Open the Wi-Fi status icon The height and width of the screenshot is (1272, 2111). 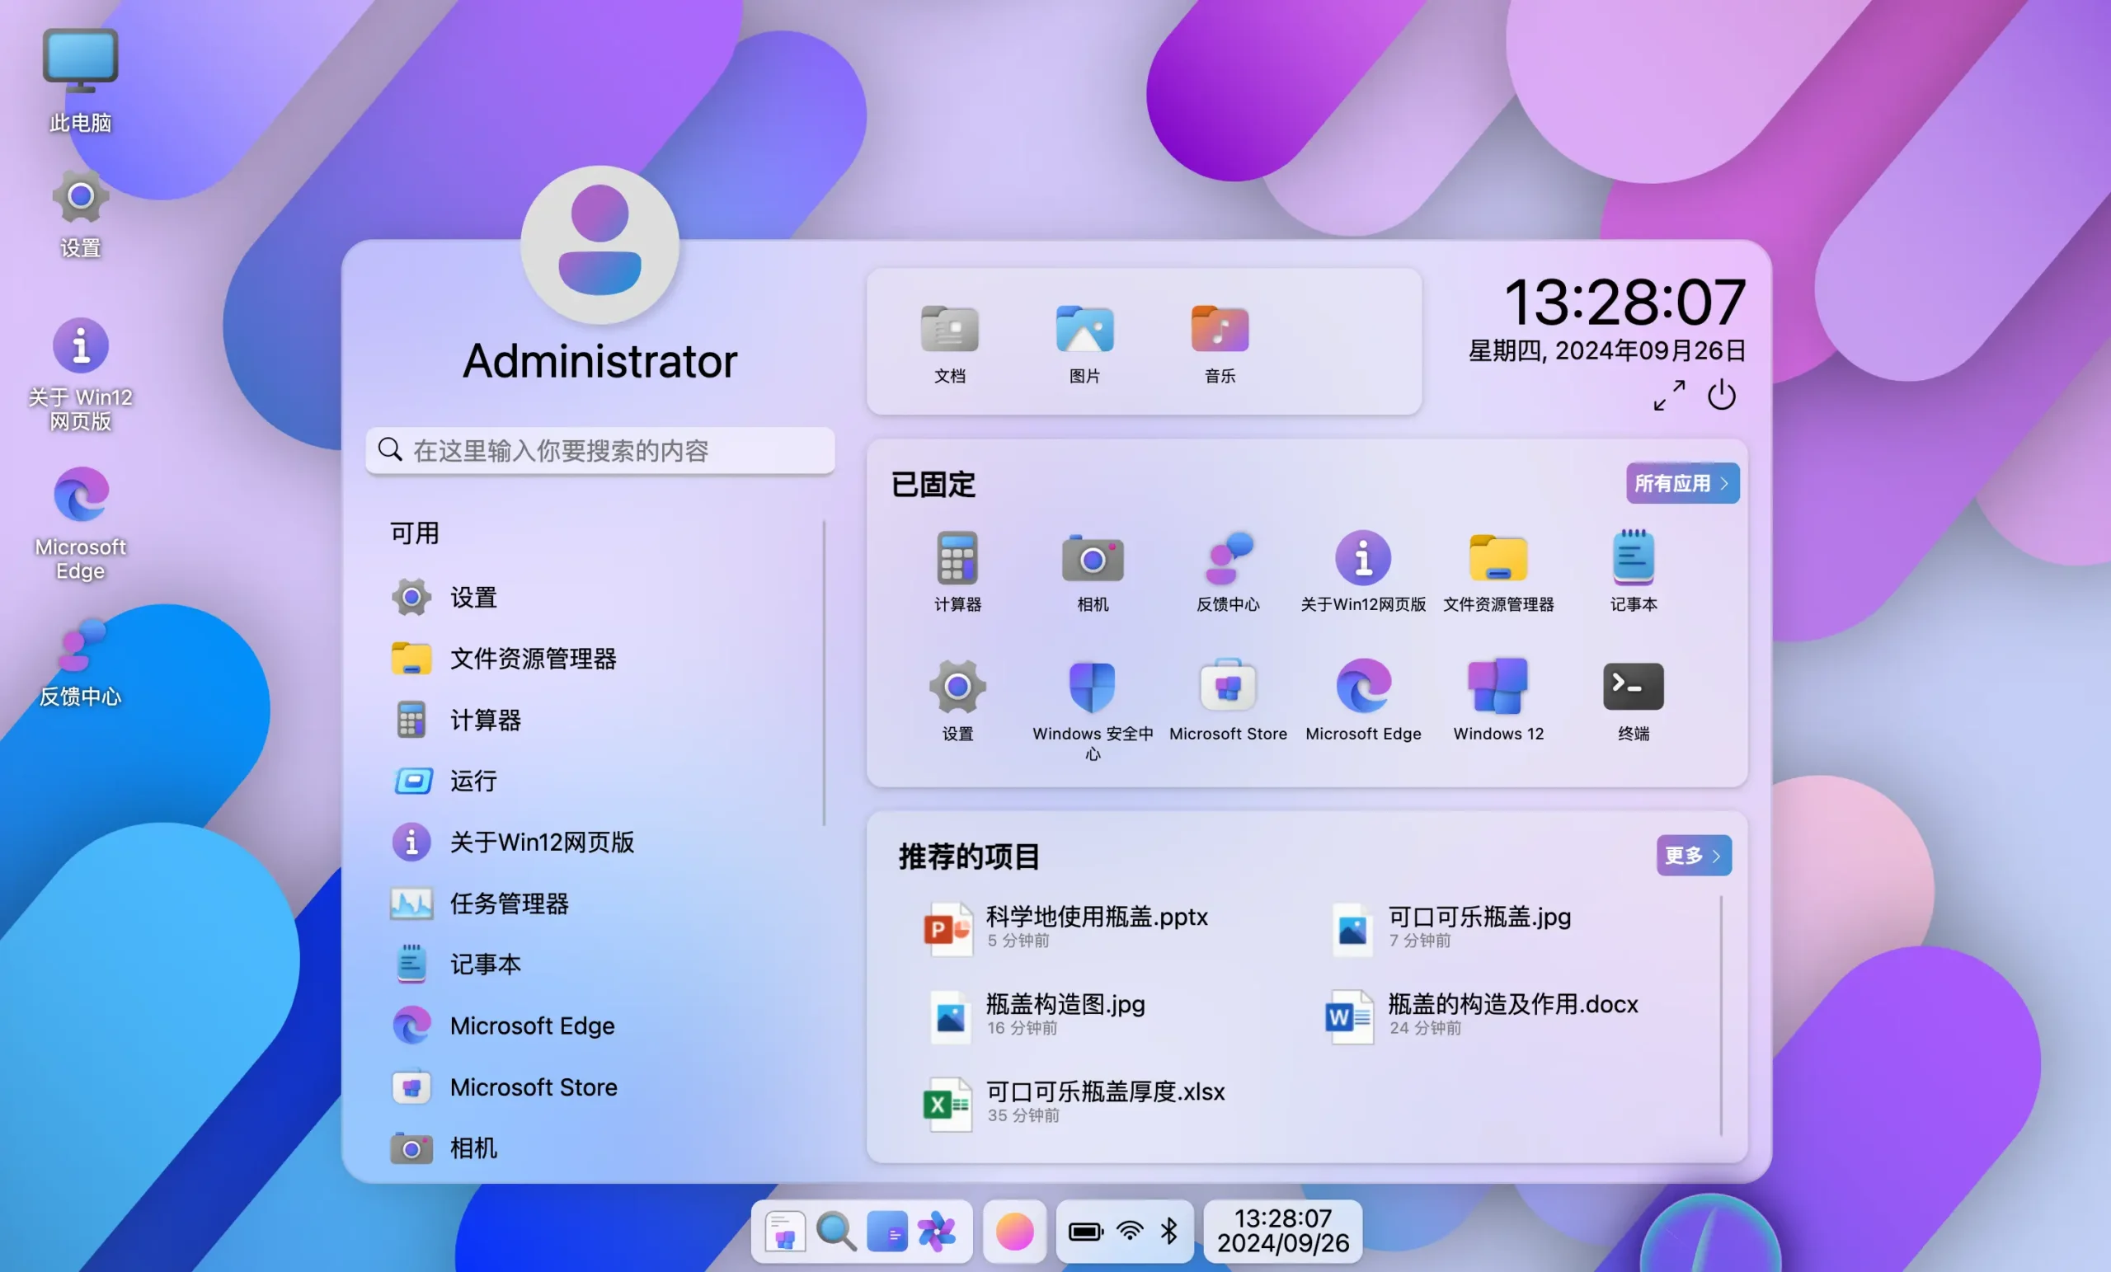[1130, 1232]
